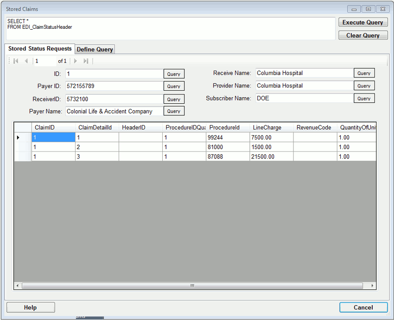Click Clear Query to reset the SQL

click(363, 35)
